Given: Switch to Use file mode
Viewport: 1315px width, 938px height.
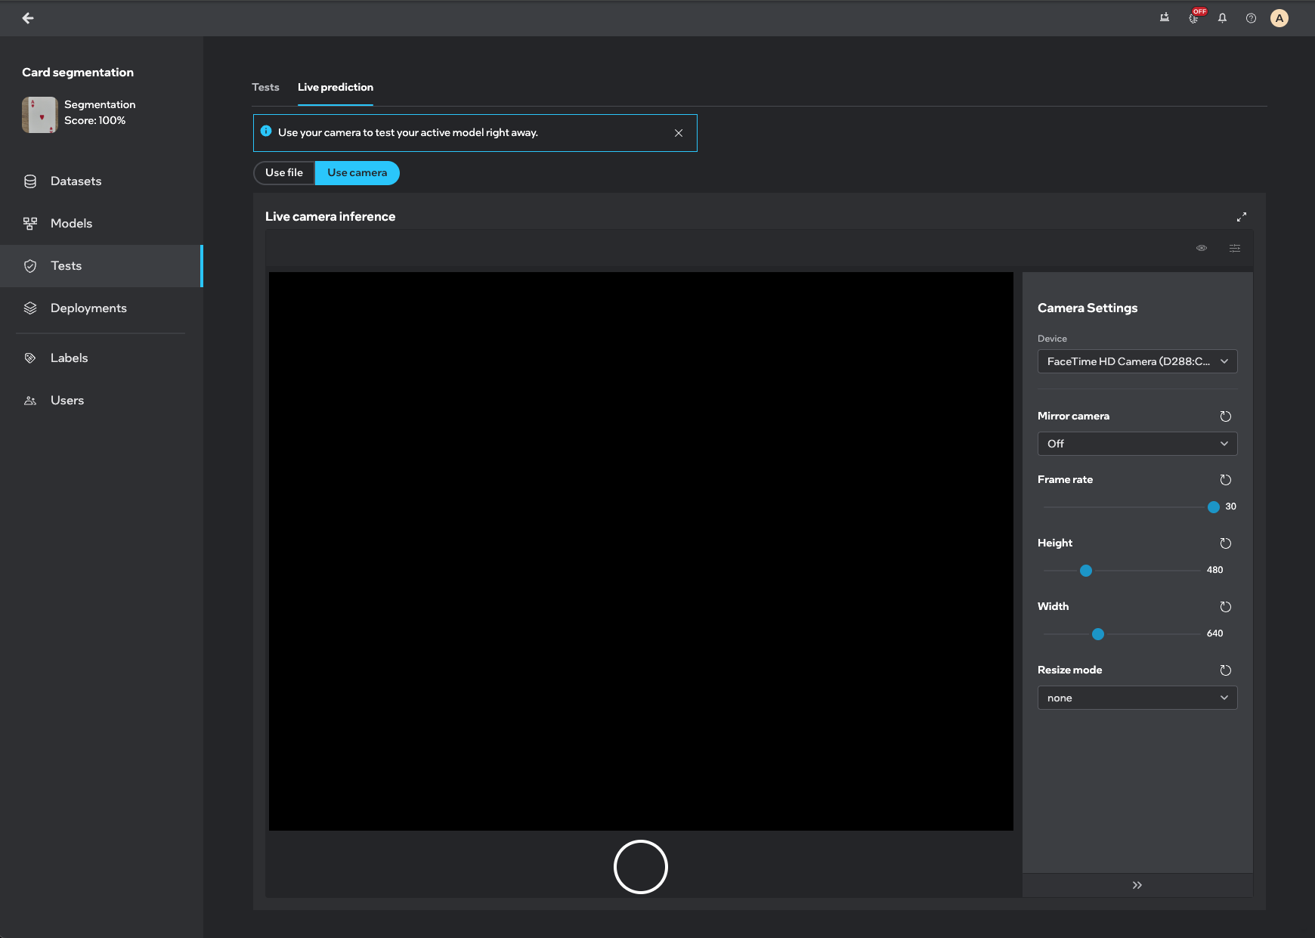Looking at the screenshot, I should click(284, 173).
